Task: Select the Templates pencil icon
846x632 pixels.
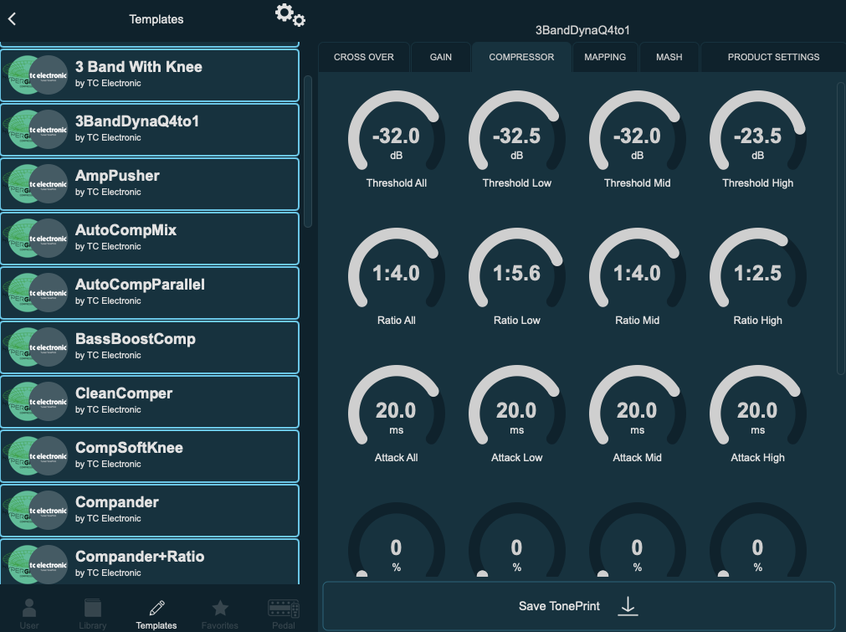Action: point(156,608)
